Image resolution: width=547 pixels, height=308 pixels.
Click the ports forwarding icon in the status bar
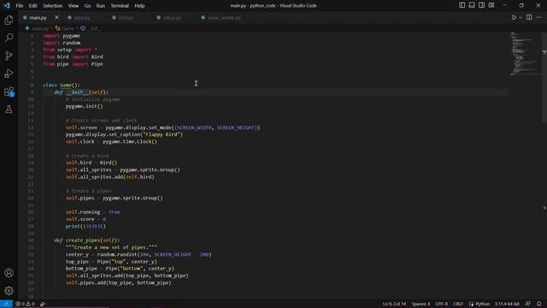click(x=43, y=304)
